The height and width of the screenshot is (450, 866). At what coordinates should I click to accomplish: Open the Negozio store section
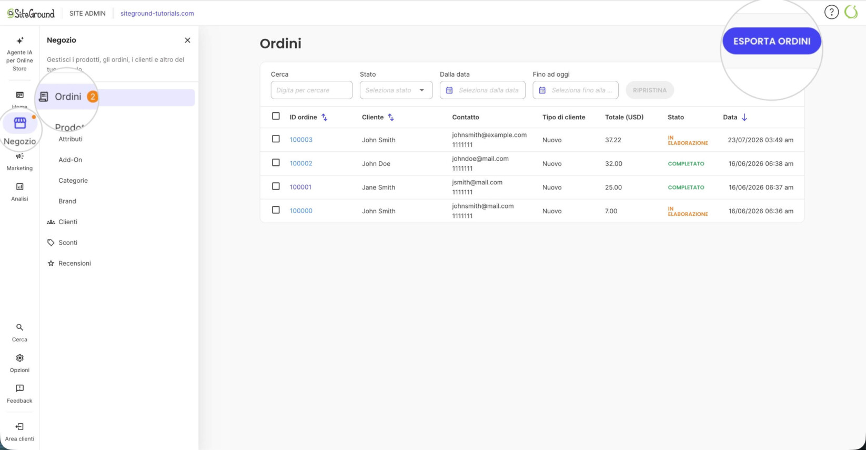click(20, 130)
